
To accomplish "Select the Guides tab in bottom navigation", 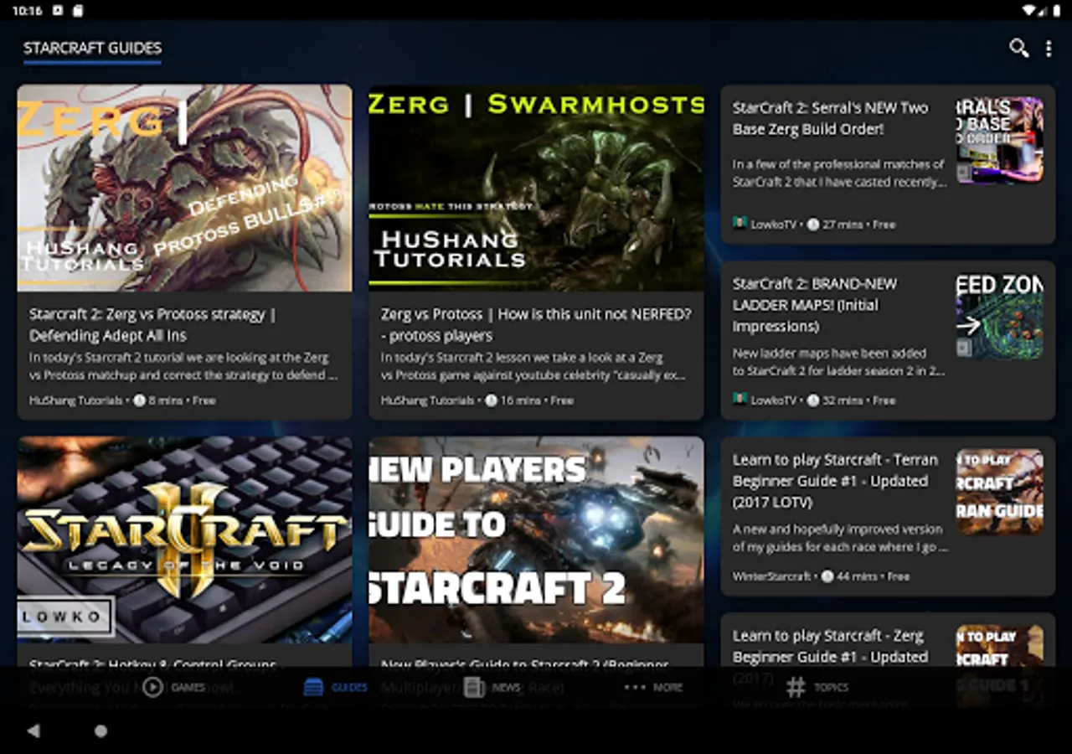I will pos(335,687).
